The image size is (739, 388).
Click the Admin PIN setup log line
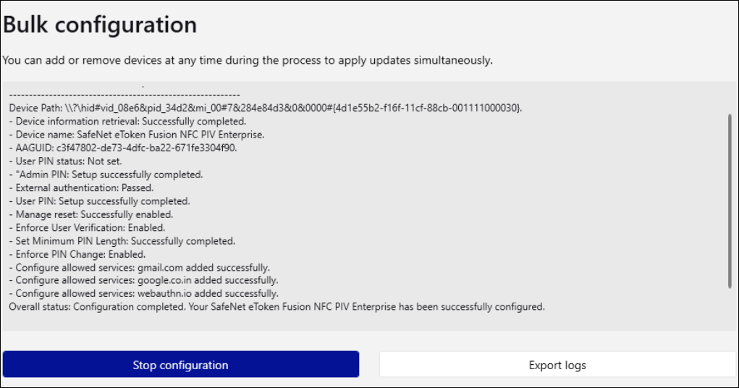point(106,174)
